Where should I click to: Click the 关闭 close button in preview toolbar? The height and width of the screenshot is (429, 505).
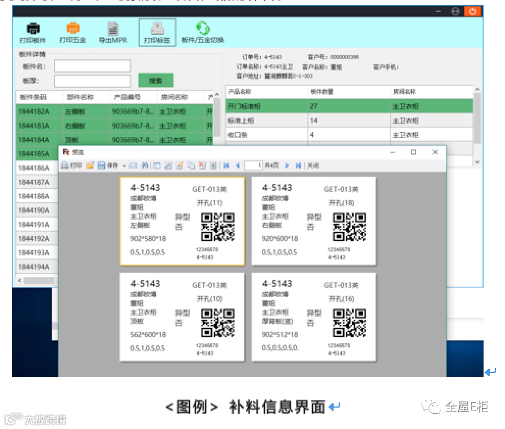(313, 166)
